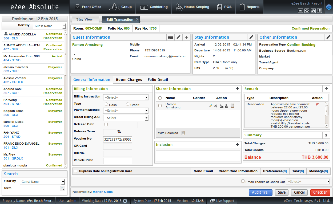Viewport: 333px width, 204px height.
Task: Click the red Check In button
Action: click(320, 192)
